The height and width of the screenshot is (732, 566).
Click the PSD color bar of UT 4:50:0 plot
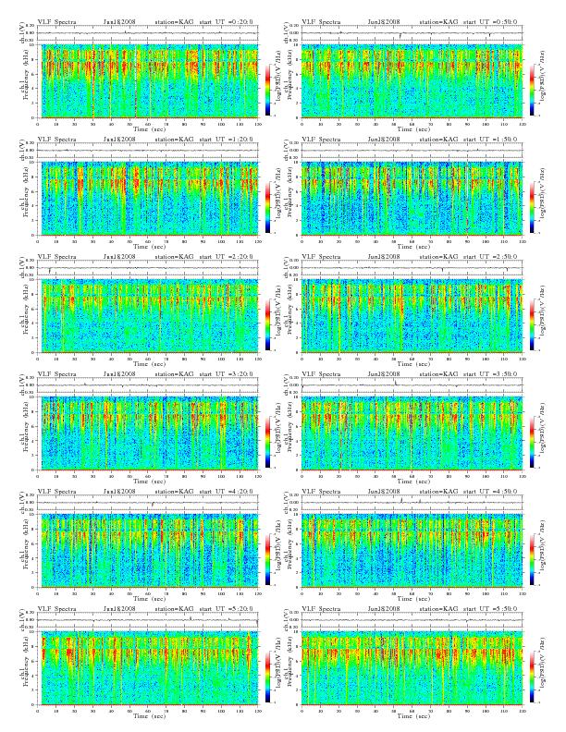click(x=533, y=559)
